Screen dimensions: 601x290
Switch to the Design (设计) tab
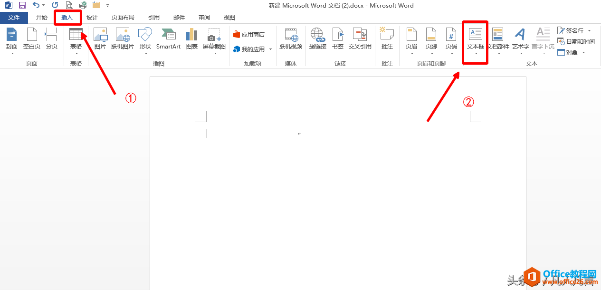92,18
